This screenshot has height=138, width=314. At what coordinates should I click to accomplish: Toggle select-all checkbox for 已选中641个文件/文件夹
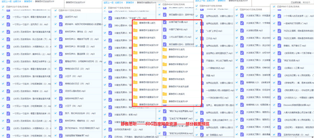point(274,7)
